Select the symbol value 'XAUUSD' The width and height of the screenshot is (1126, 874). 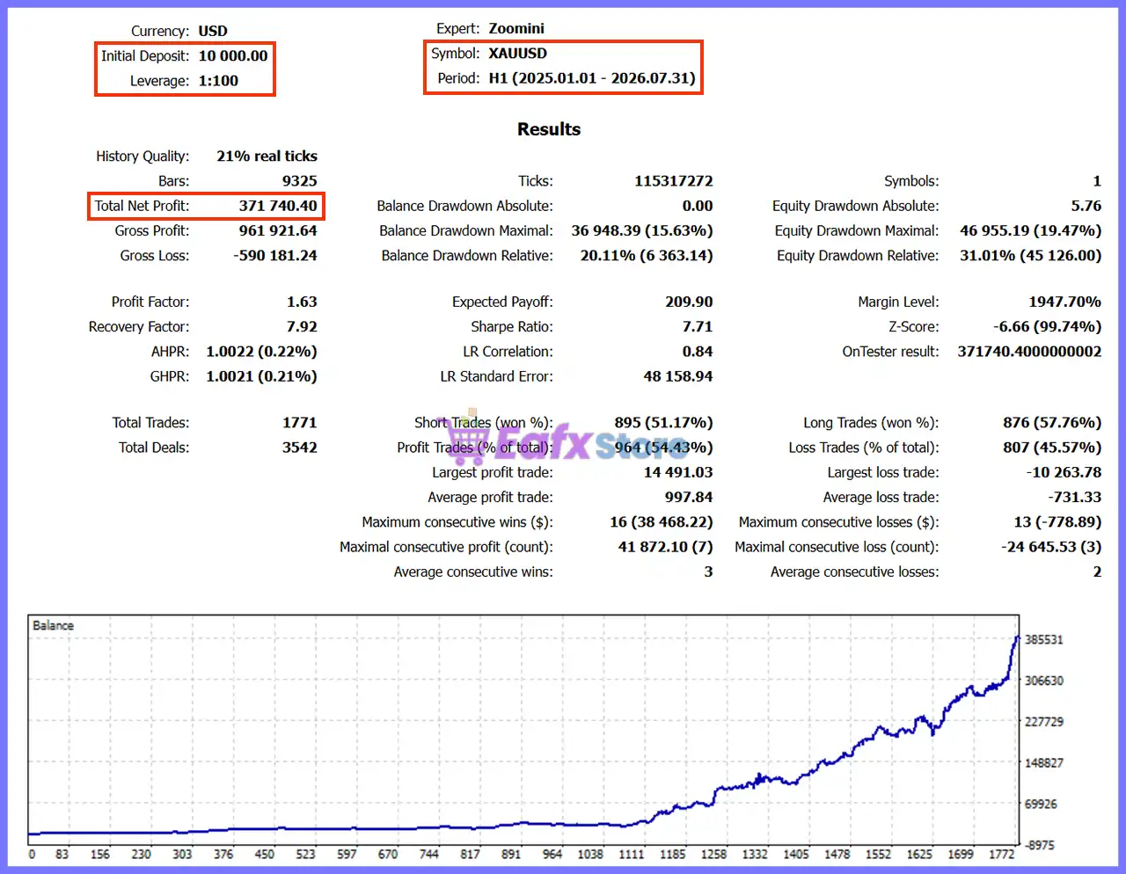coord(518,53)
